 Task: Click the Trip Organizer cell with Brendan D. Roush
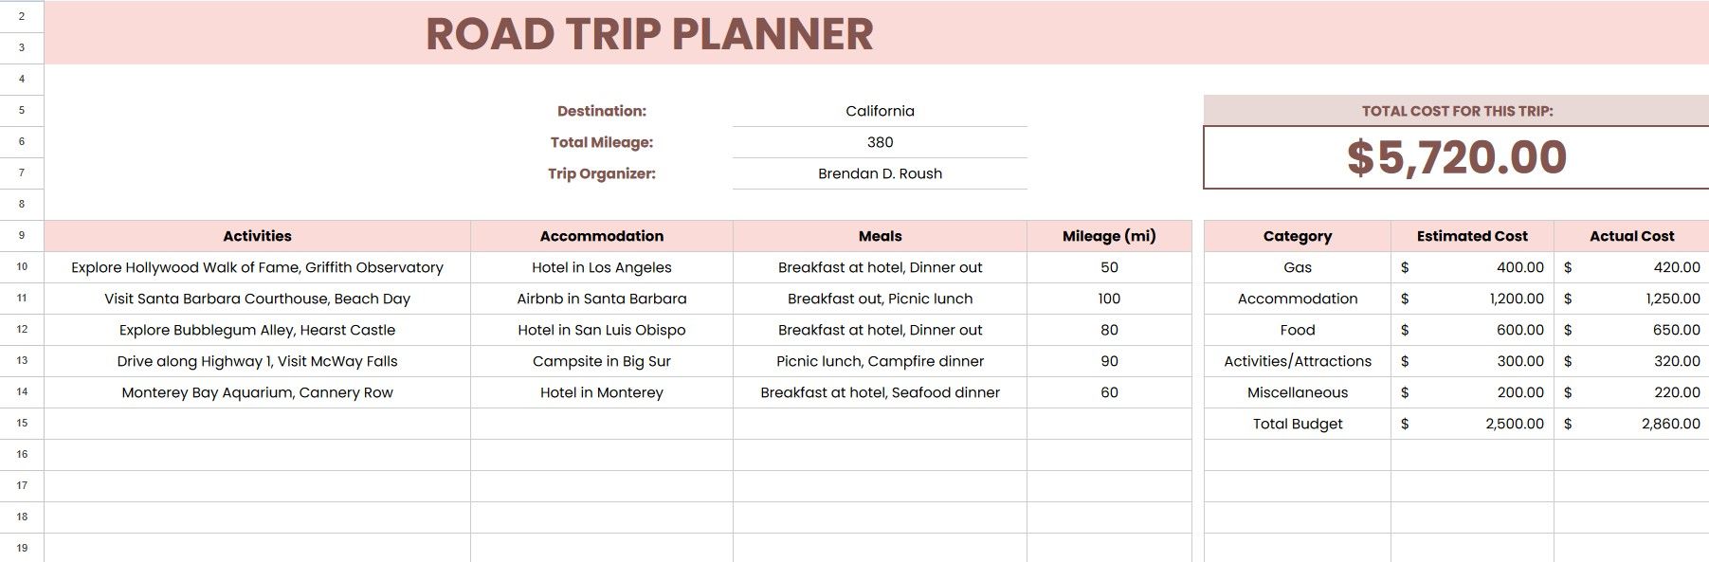pyautogui.click(x=878, y=173)
